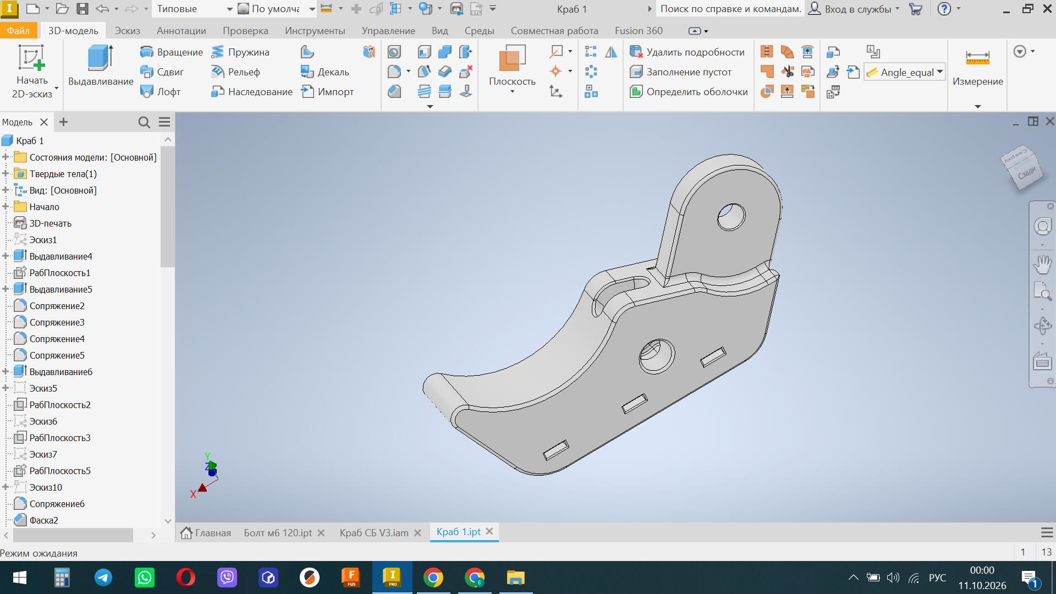Expand the Твердые тела(1) node

click(5, 174)
